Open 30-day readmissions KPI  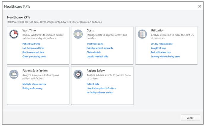click(161, 44)
